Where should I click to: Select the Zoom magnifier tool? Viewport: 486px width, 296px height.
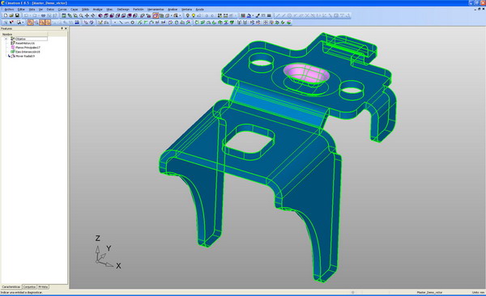[x=81, y=15]
